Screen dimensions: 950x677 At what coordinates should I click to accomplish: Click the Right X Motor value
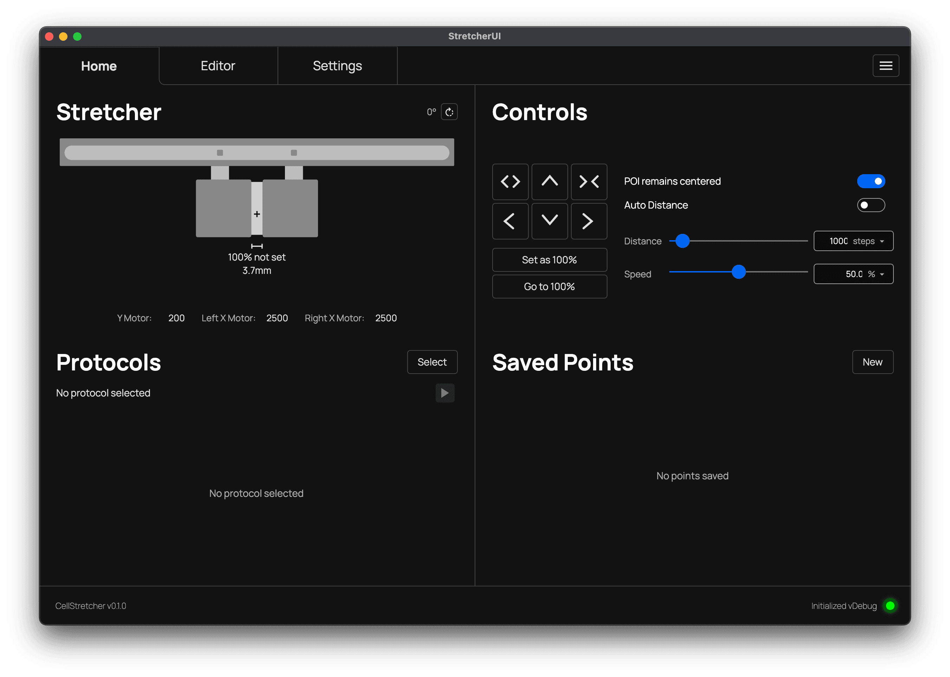[386, 318]
